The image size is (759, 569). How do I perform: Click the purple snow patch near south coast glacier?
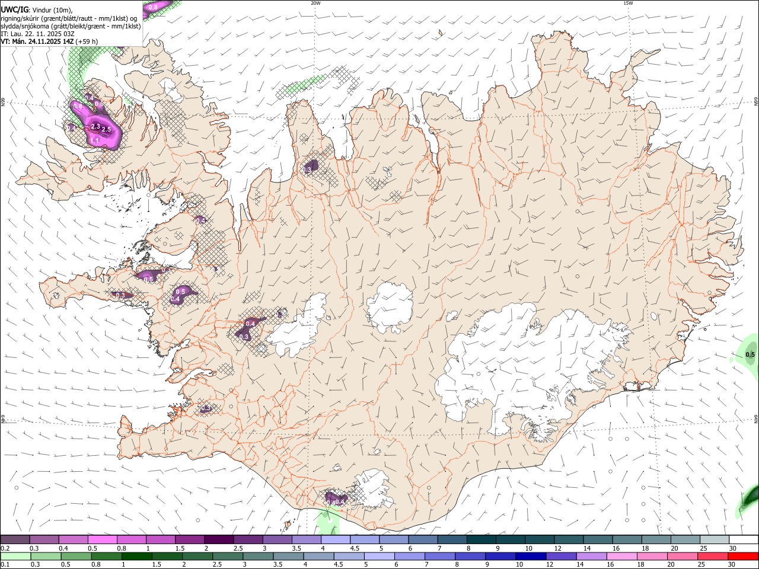click(x=336, y=499)
